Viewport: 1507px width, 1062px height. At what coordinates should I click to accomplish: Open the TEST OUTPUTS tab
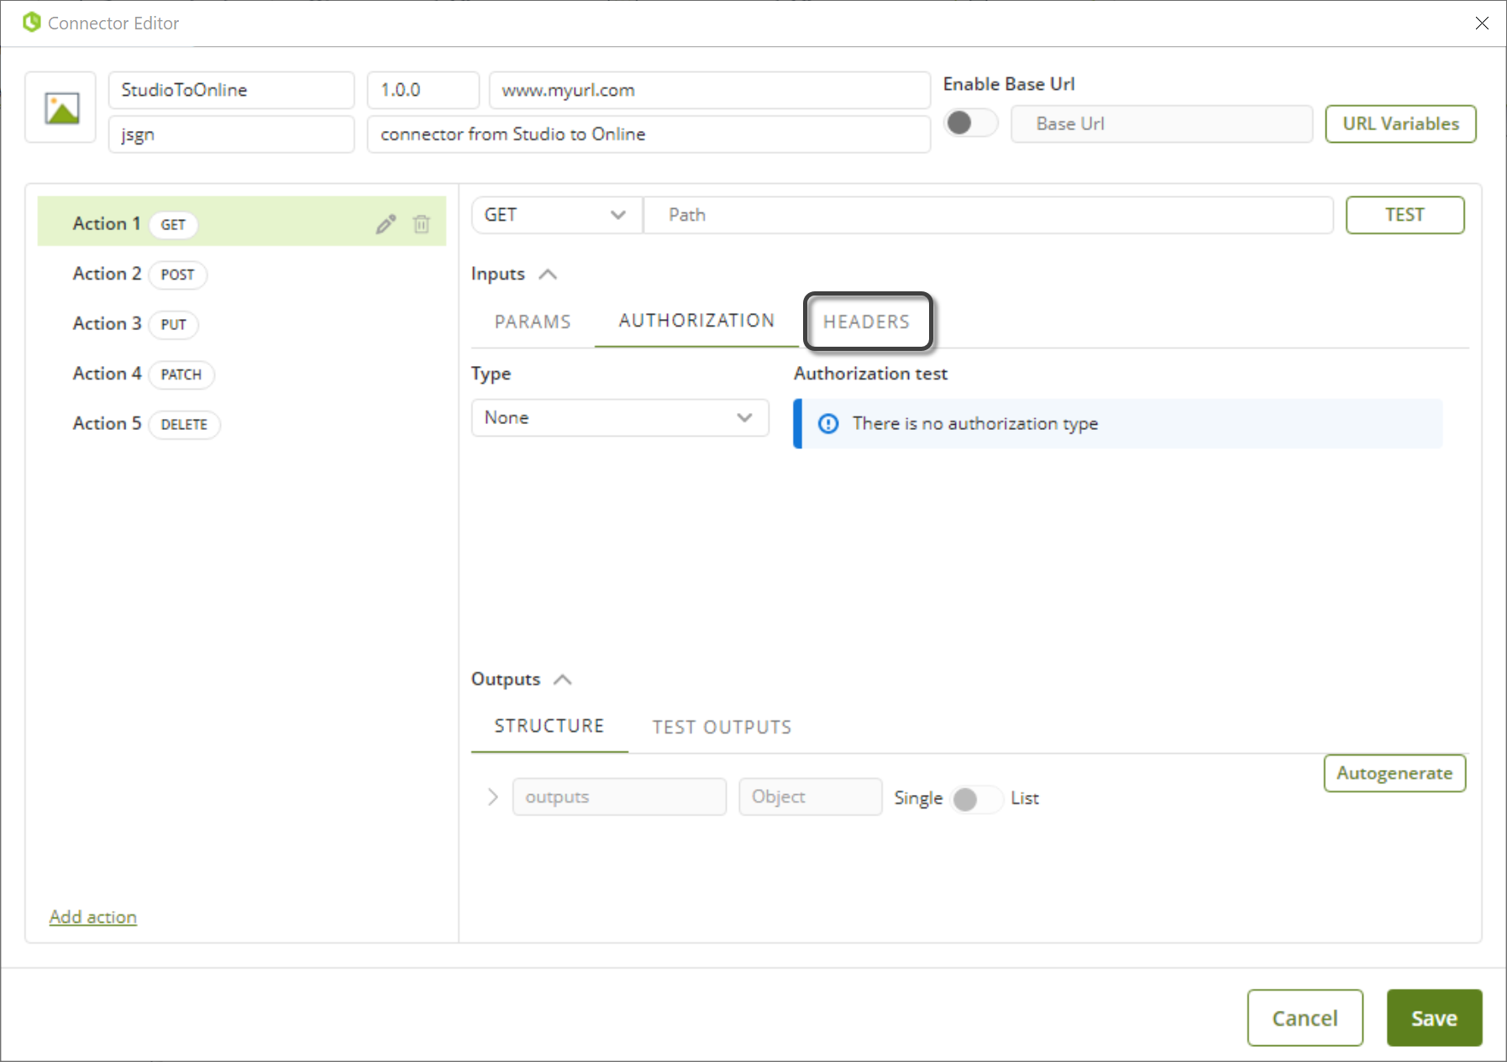pyautogui.click(x=722, y=727)
